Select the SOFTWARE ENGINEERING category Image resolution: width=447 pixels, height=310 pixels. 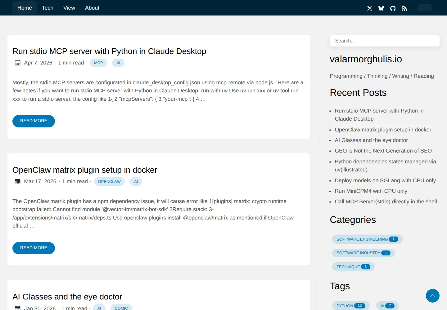367,239
